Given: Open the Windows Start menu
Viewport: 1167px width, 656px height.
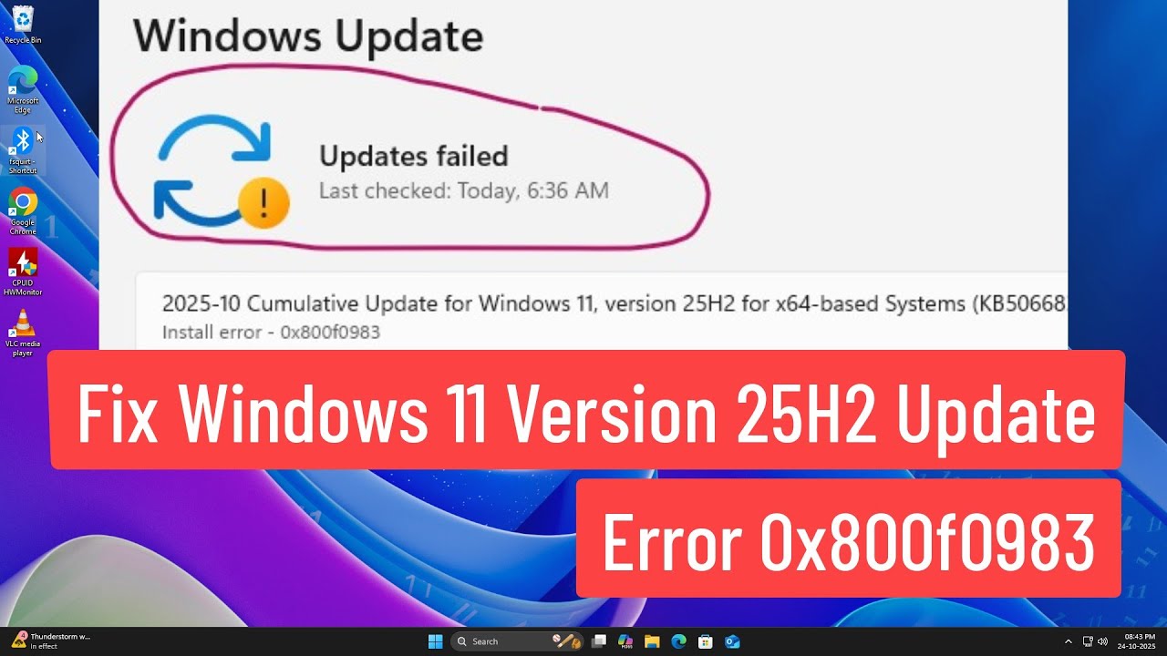Looking at the screenshot, I should [435, 641].
